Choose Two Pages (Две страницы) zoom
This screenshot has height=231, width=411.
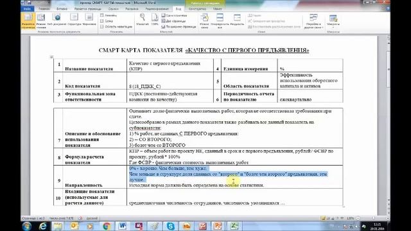click(173, 21)
